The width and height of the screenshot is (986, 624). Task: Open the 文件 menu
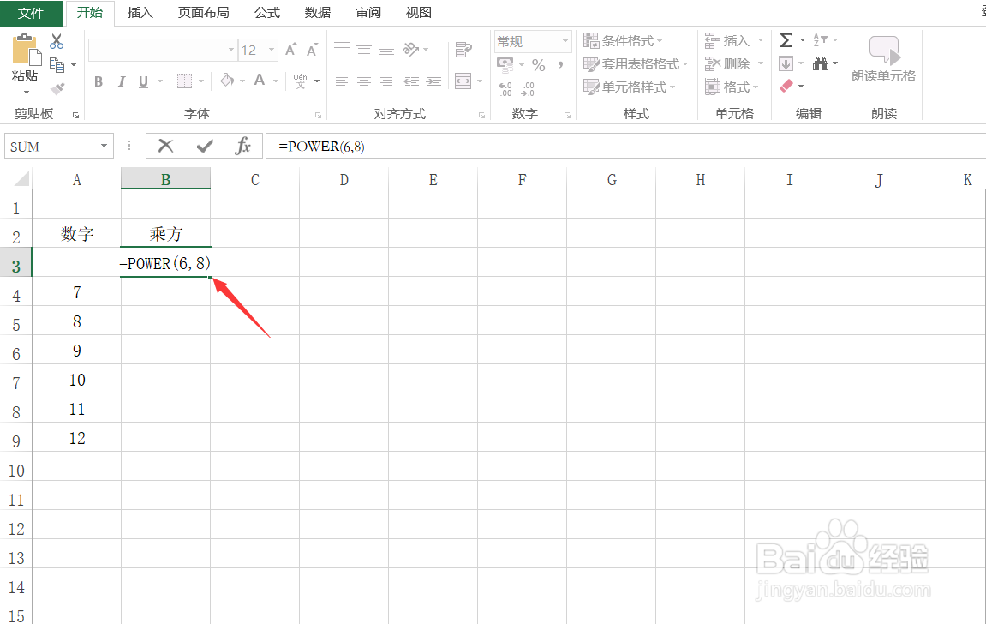(31, 12)
